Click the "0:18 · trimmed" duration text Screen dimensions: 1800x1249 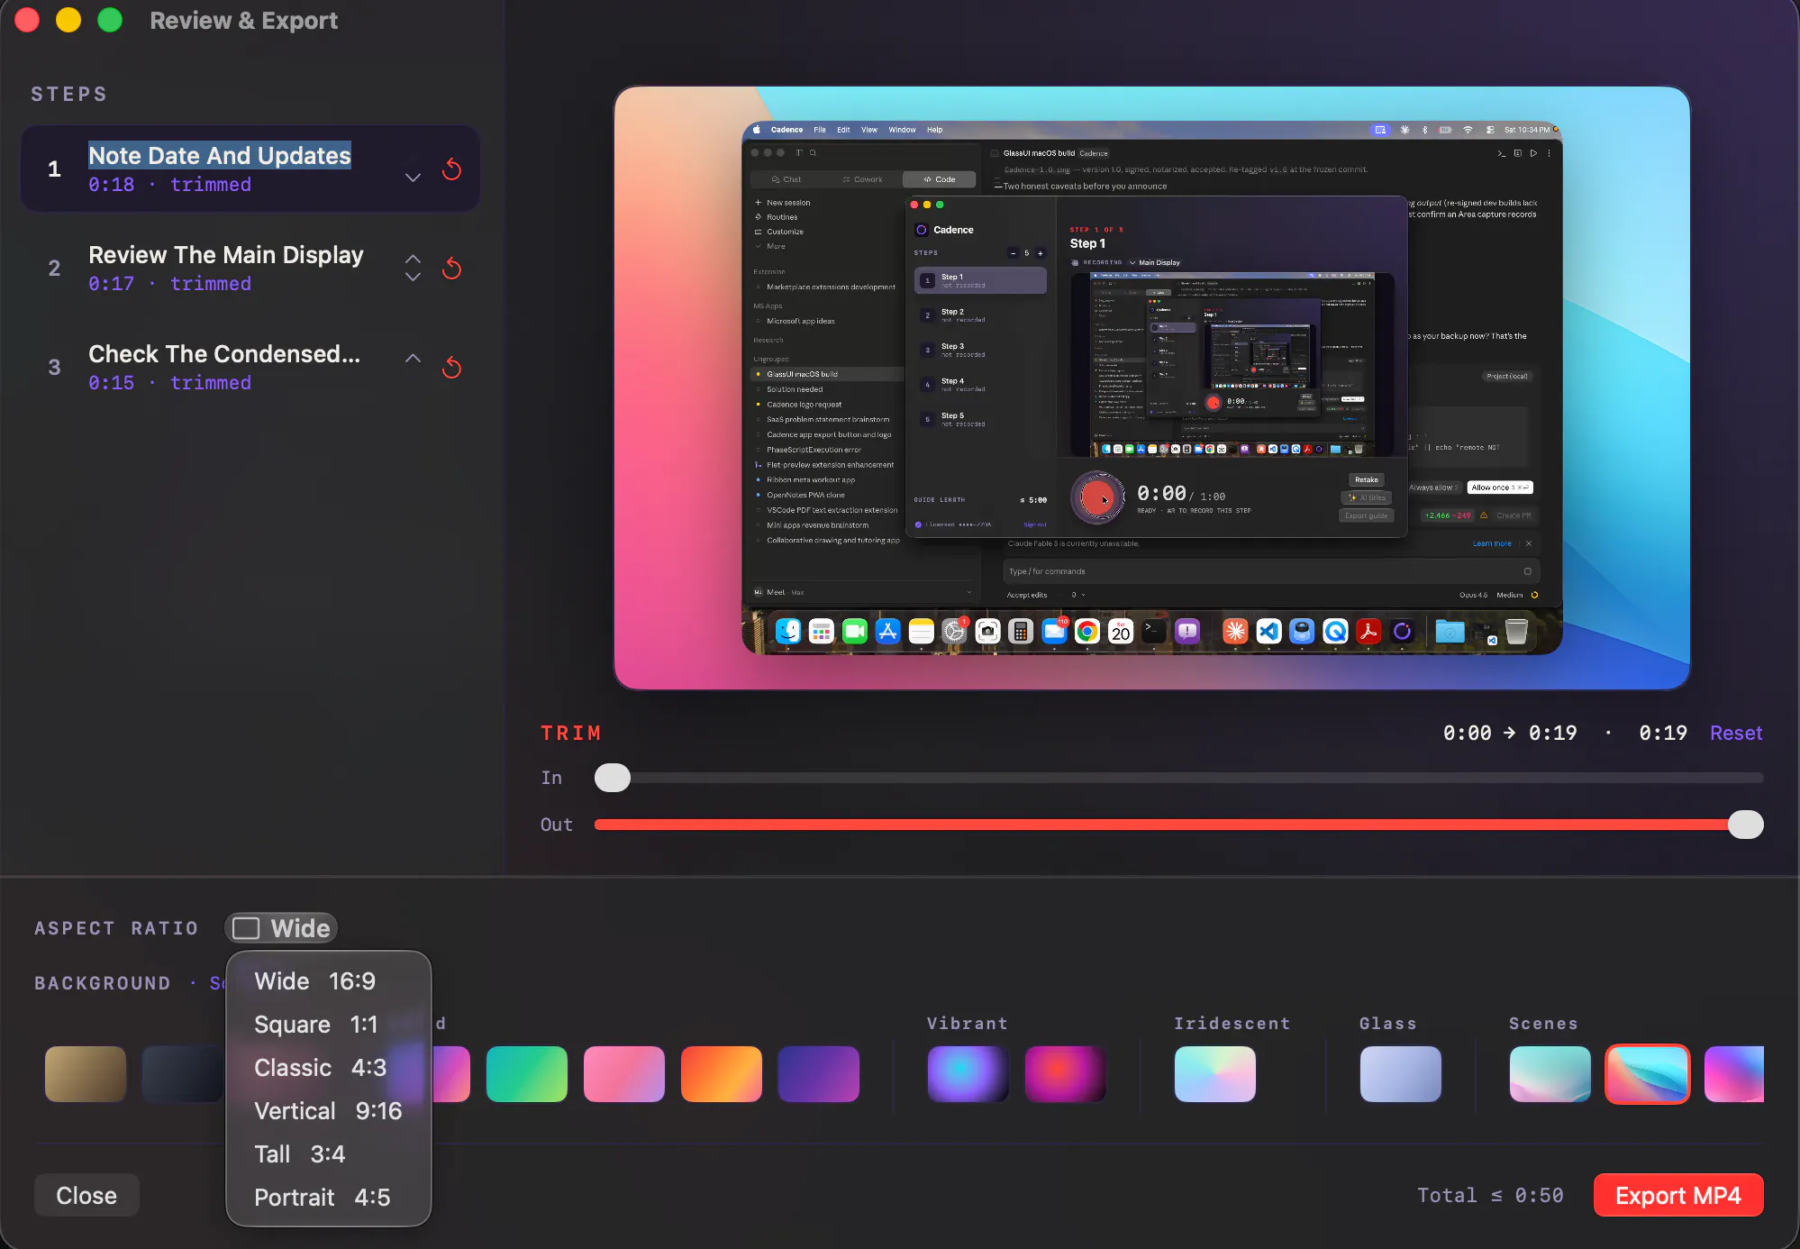point(170,185)
